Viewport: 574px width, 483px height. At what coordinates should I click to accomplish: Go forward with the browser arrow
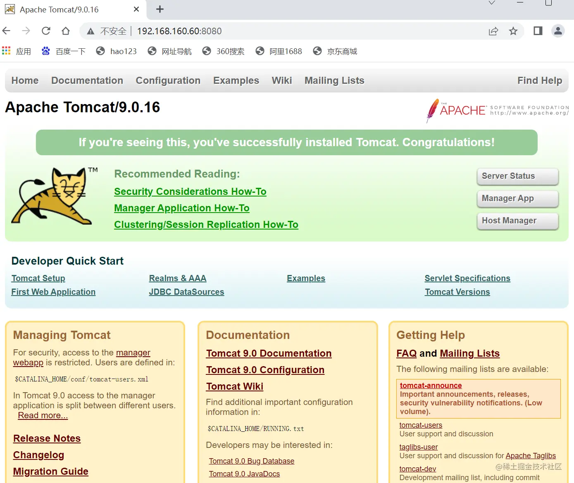[26, 31]
